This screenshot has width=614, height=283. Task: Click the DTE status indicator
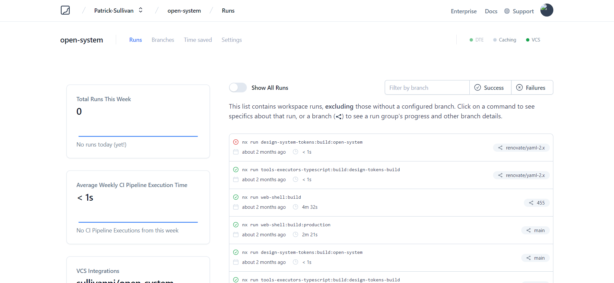[x=476, y=40]
